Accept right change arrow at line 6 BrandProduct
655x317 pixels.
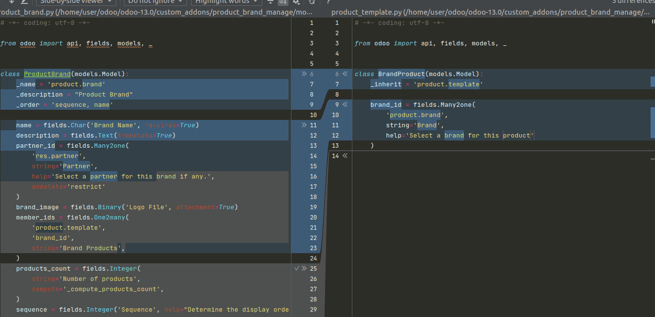[345, 74]
